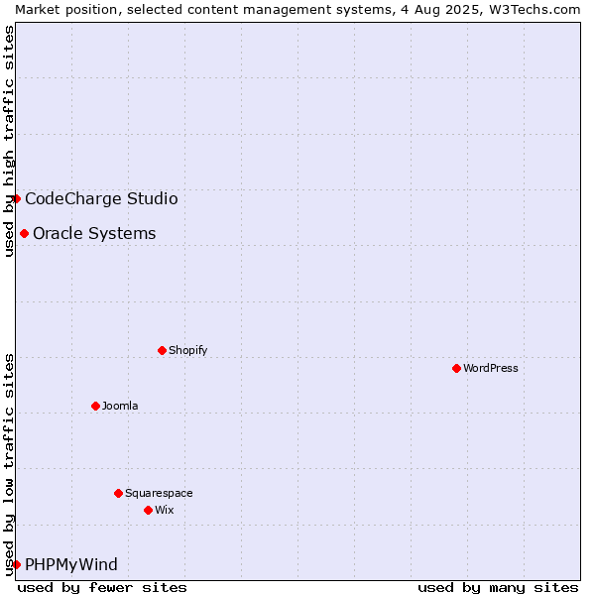595x595 pixels.
Task: Select the Wix label text
Action: [165, 510]
